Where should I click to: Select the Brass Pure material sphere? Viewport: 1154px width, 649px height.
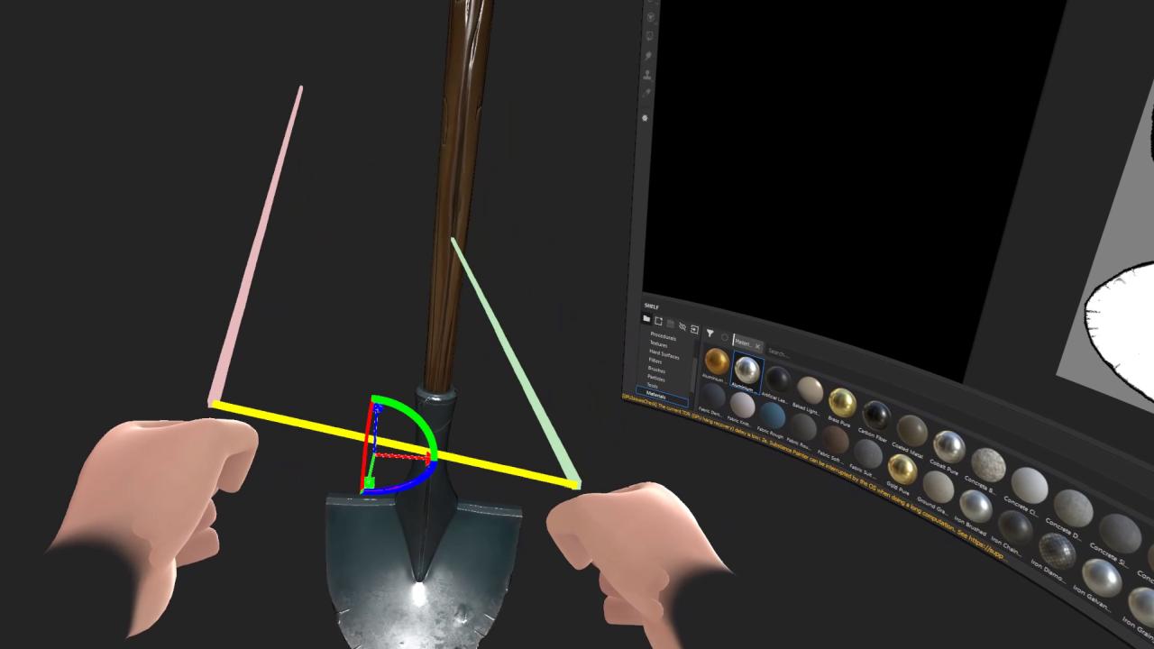click(x=842, y=402)
